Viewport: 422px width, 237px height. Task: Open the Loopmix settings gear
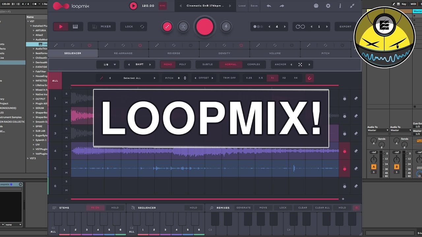click(x=328, y=6)
